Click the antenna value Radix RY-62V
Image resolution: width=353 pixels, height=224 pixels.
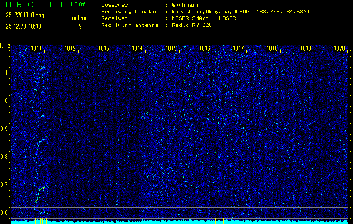coord(192,25)
